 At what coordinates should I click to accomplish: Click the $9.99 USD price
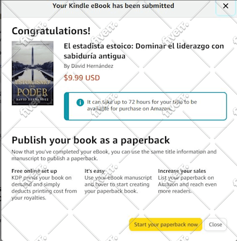tap(82, 78)
